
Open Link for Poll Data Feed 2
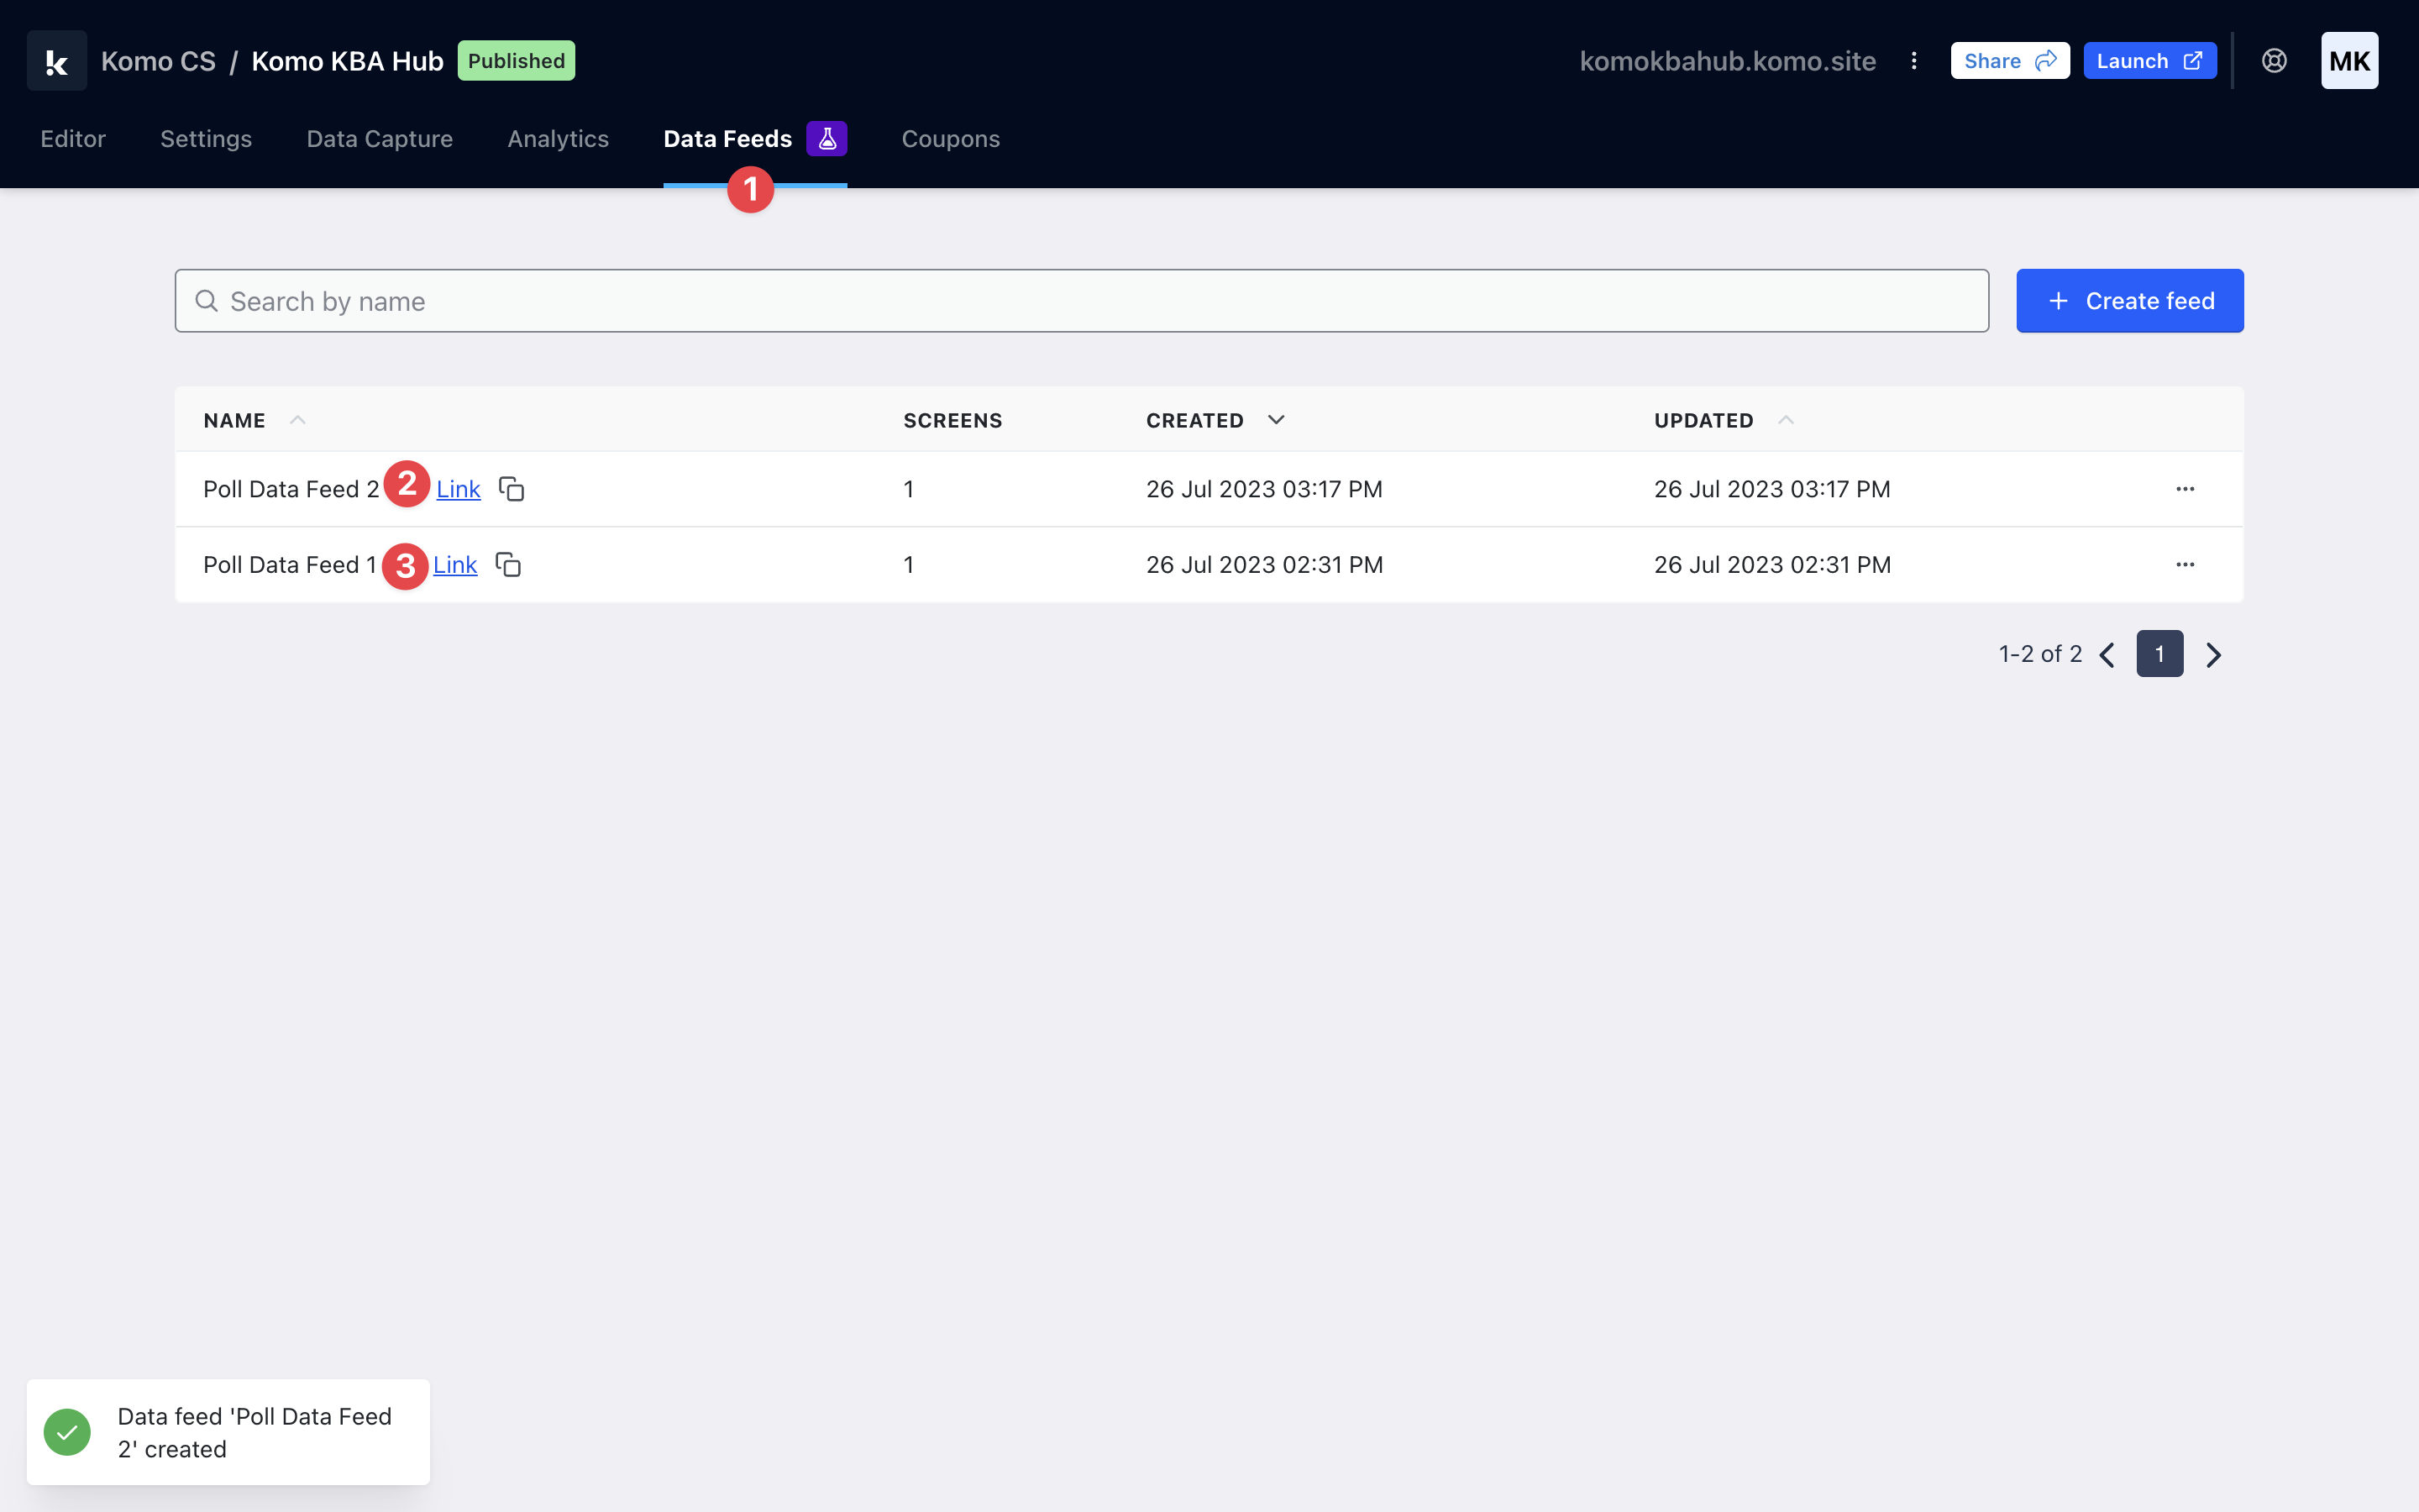pos(458,489)
